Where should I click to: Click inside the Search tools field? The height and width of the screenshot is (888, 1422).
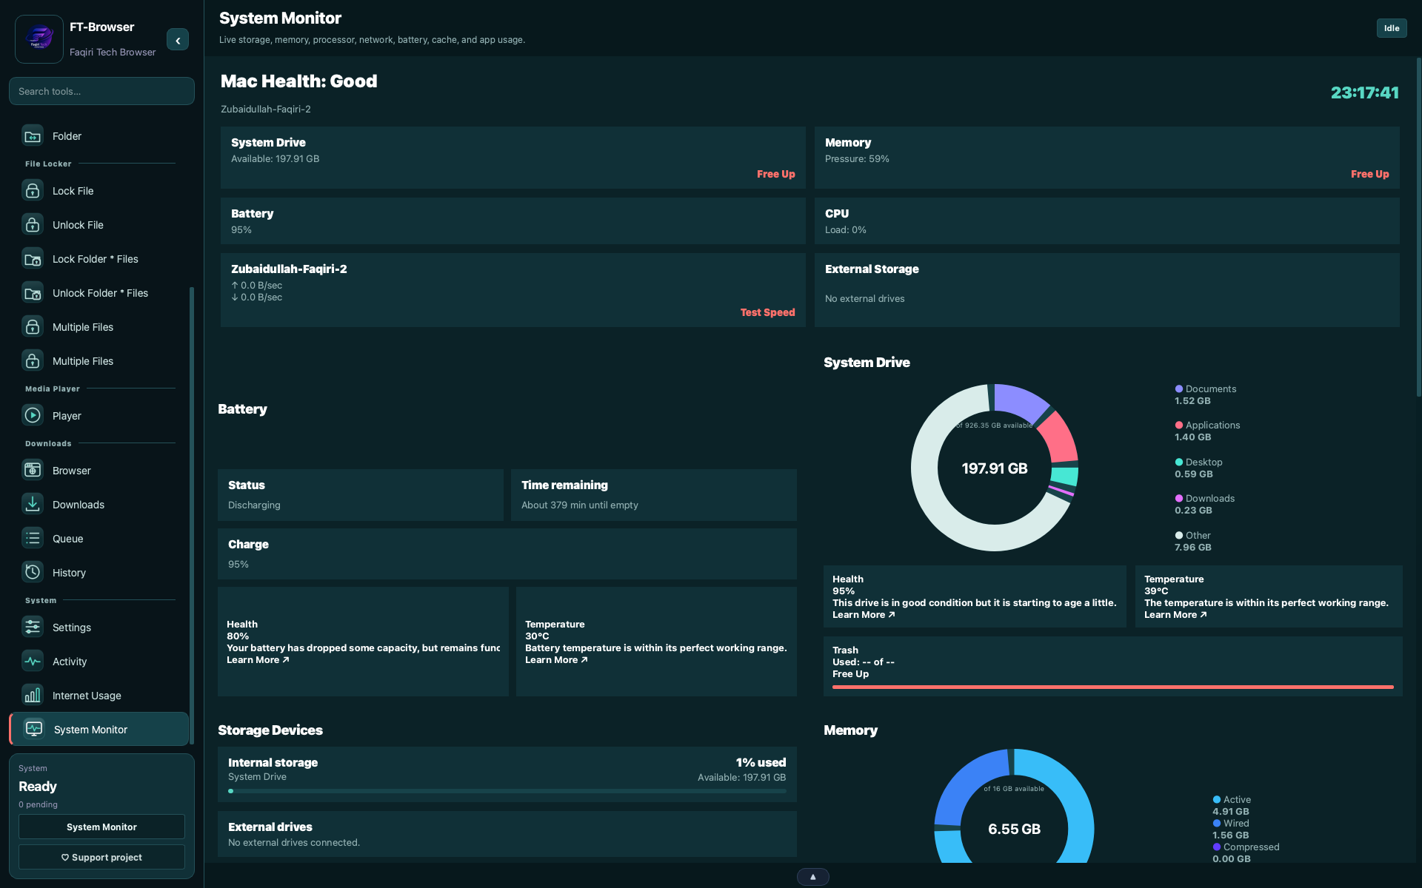(101, 91)
